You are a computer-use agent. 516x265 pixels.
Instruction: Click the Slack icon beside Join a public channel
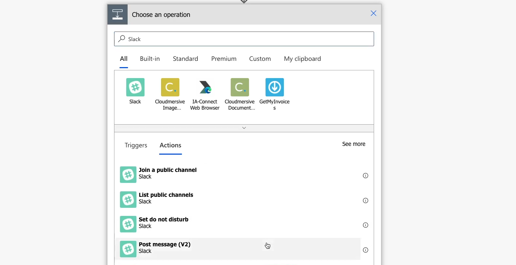(x=128, y=174)
